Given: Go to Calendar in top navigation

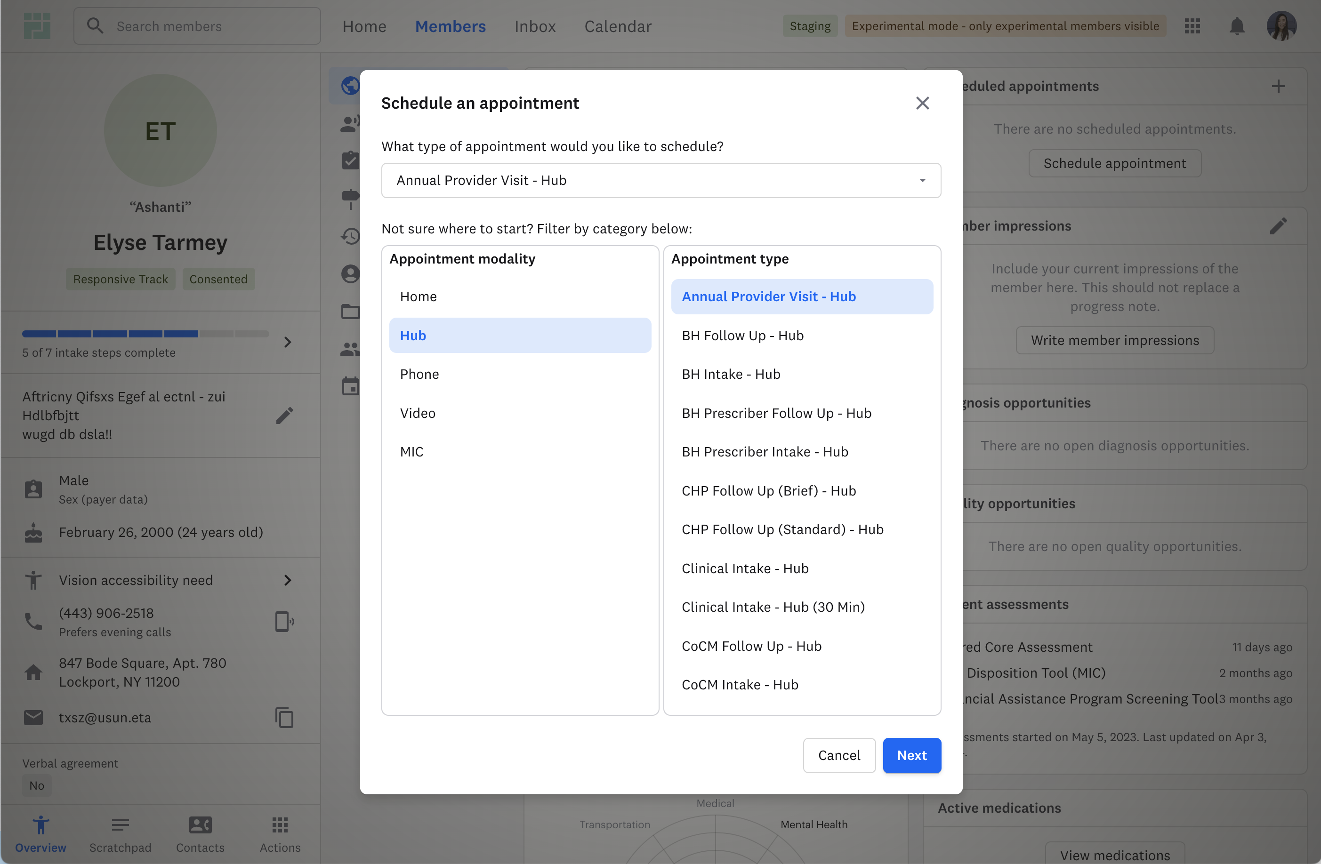Looking at the screenshot, I should point(618,26).
